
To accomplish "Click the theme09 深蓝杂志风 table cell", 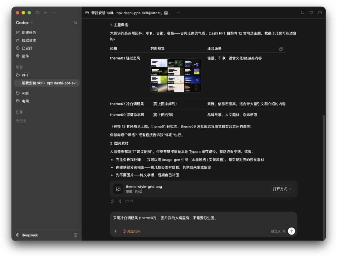I will pos(127,115).
